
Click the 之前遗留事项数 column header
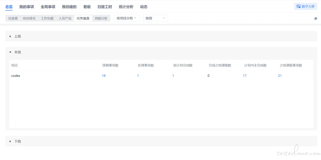point(291,65)
